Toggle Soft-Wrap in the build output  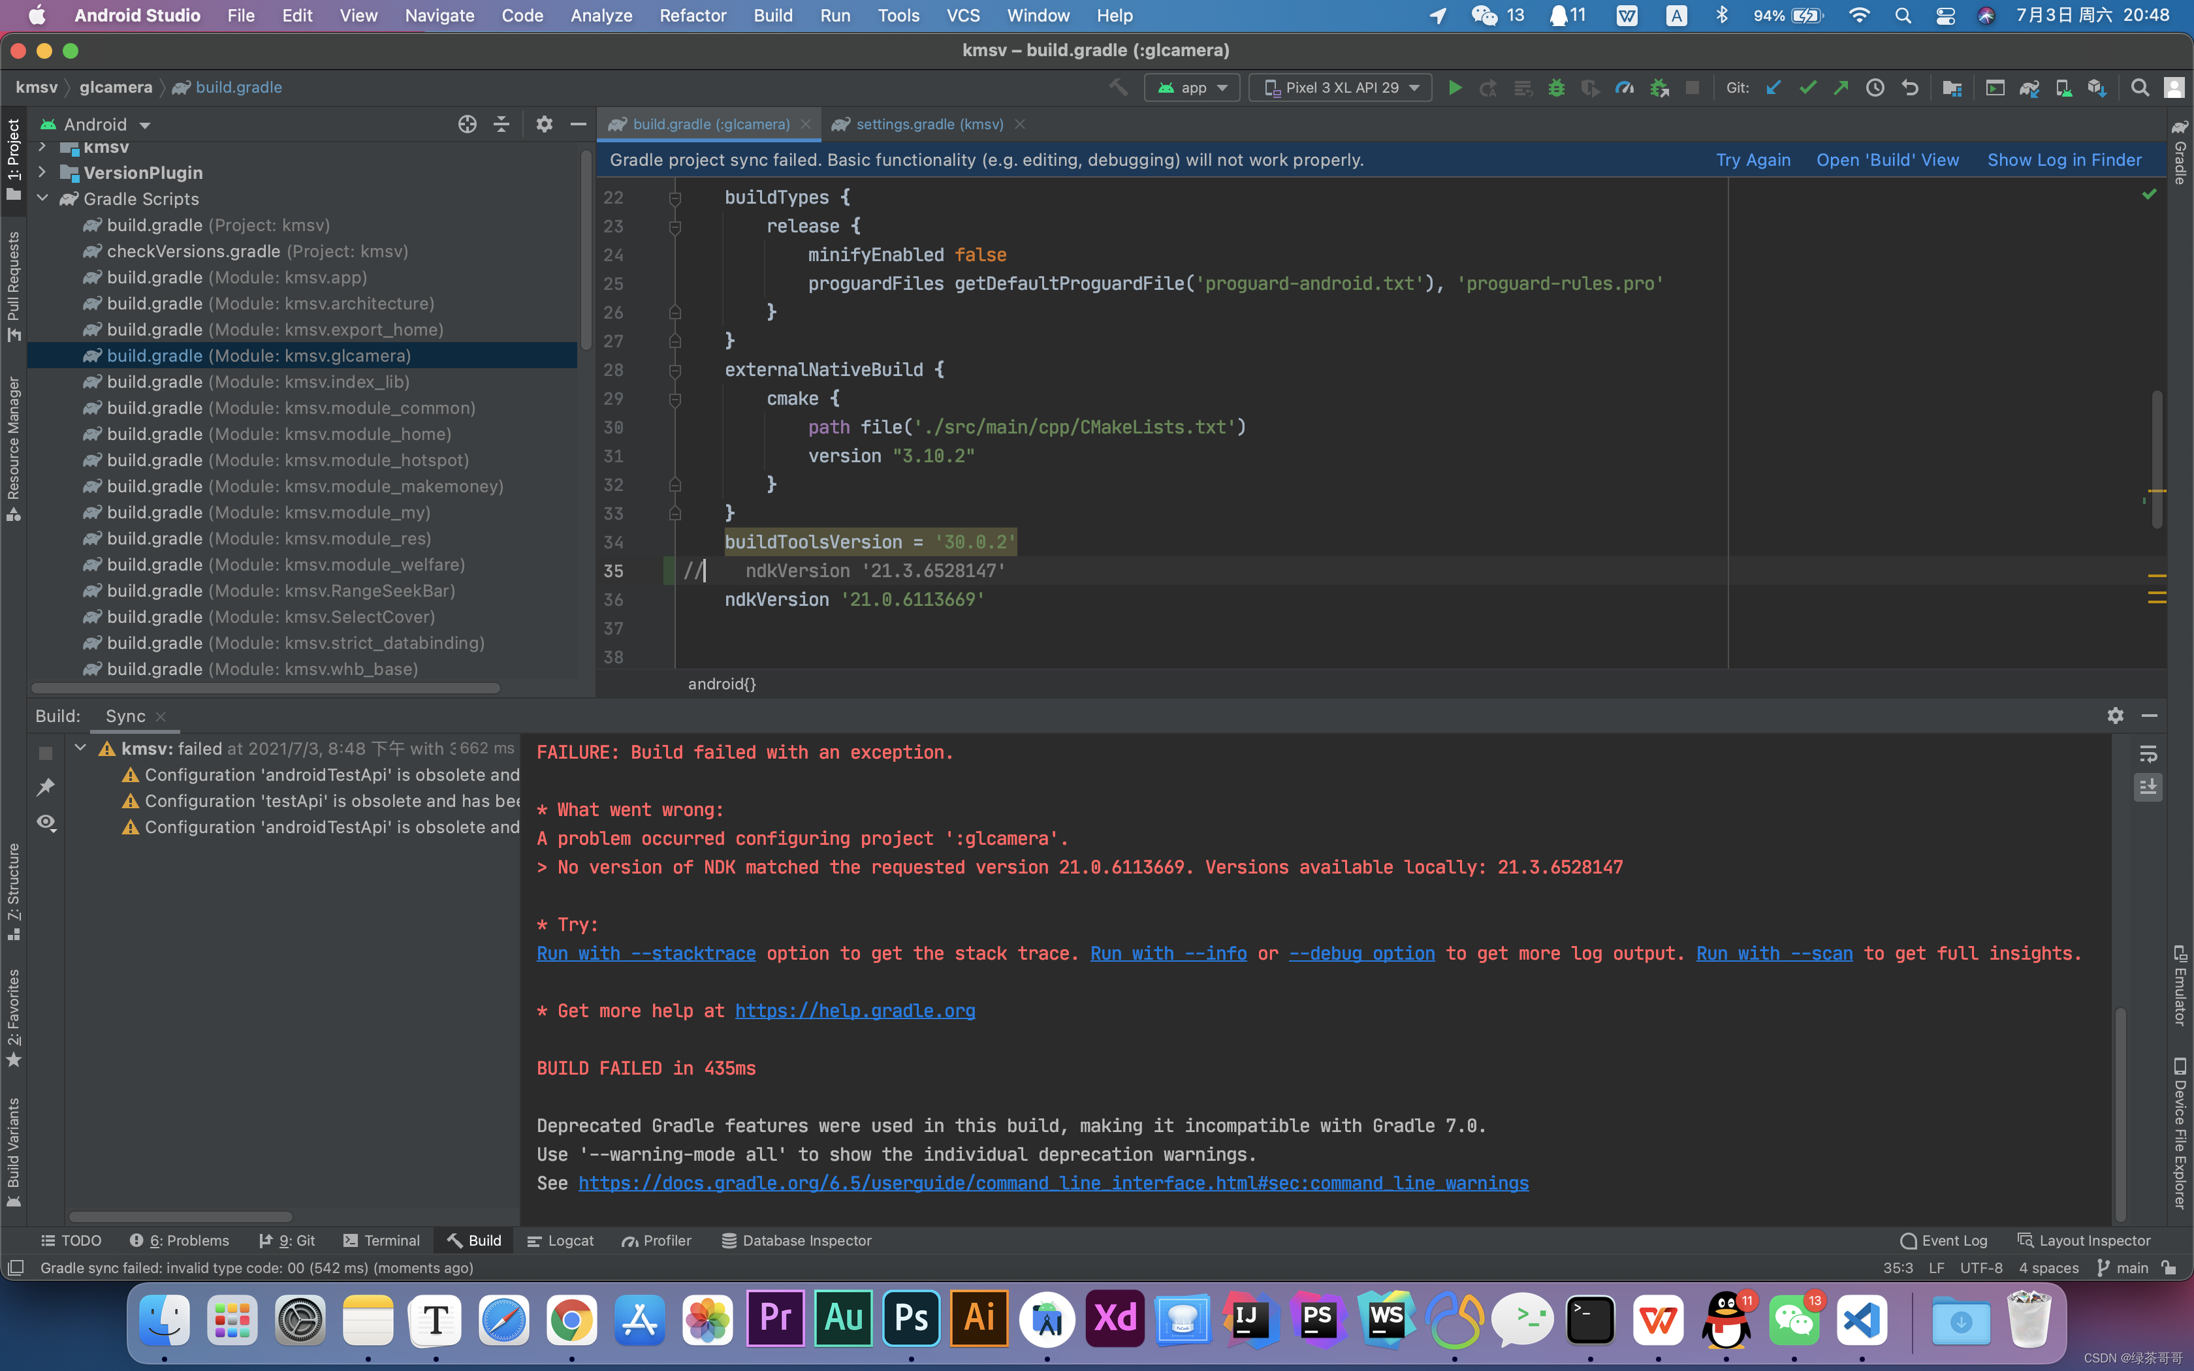tap(2148, 753)
